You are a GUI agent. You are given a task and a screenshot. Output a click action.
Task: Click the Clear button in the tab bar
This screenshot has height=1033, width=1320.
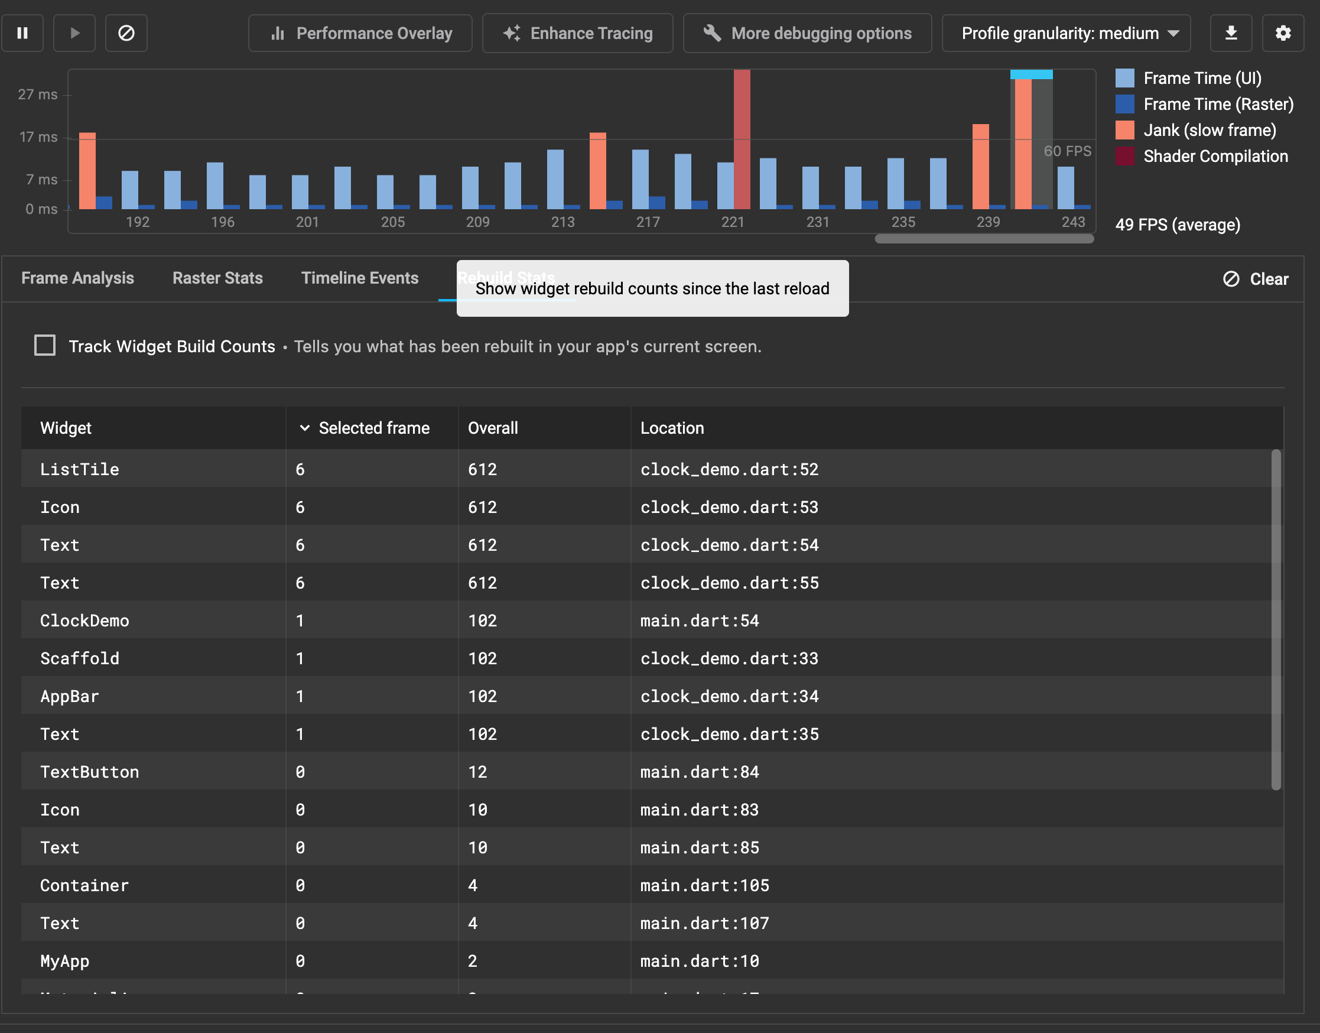[1256, 279]
